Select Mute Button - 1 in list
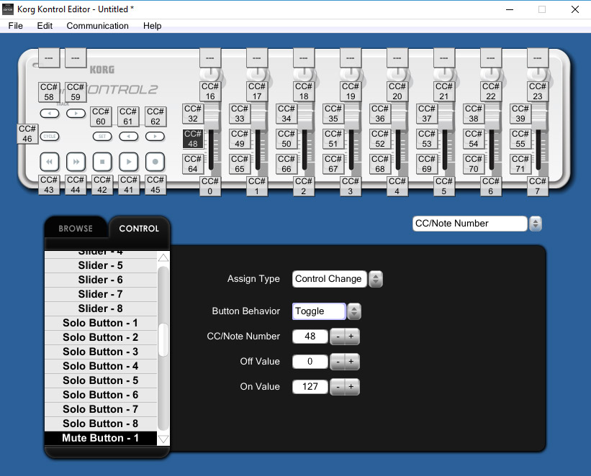This screenshot has height=476, width=591. tap(101, 438)
